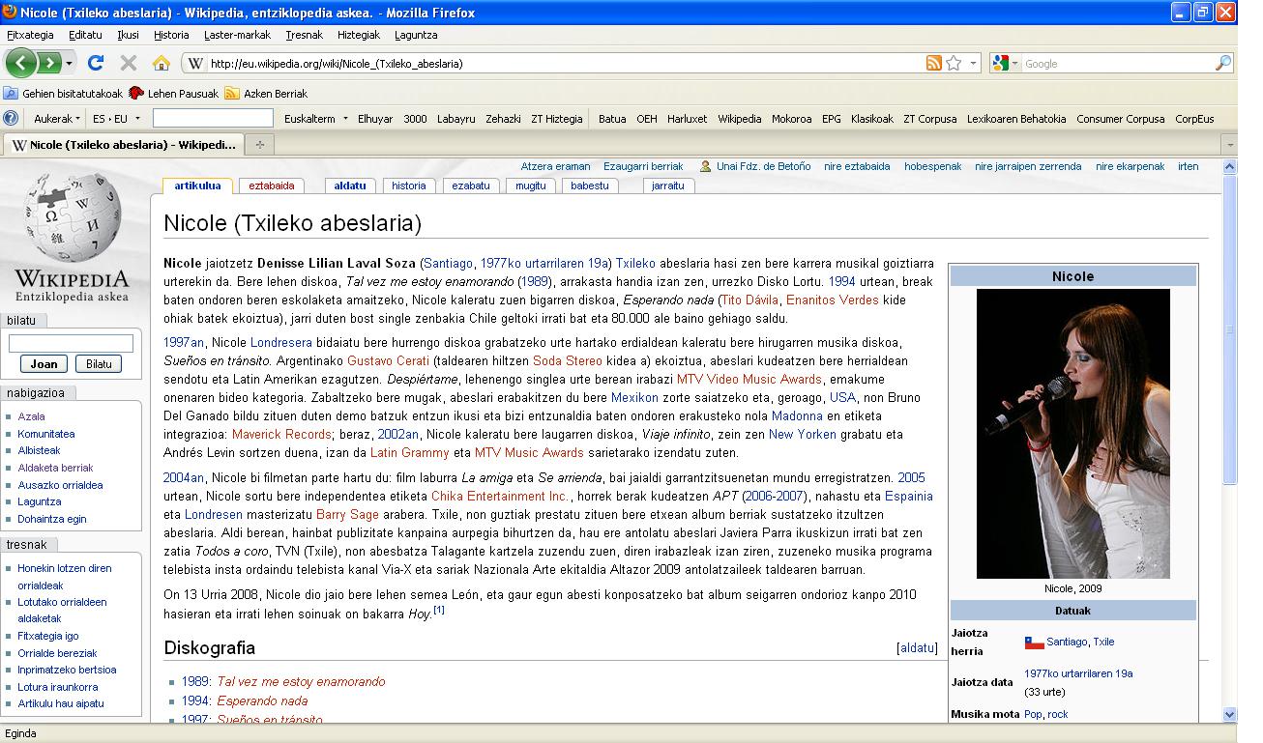Switch to the eztabaida tab
Viewport: 1263px width, 743px height.
272,186
